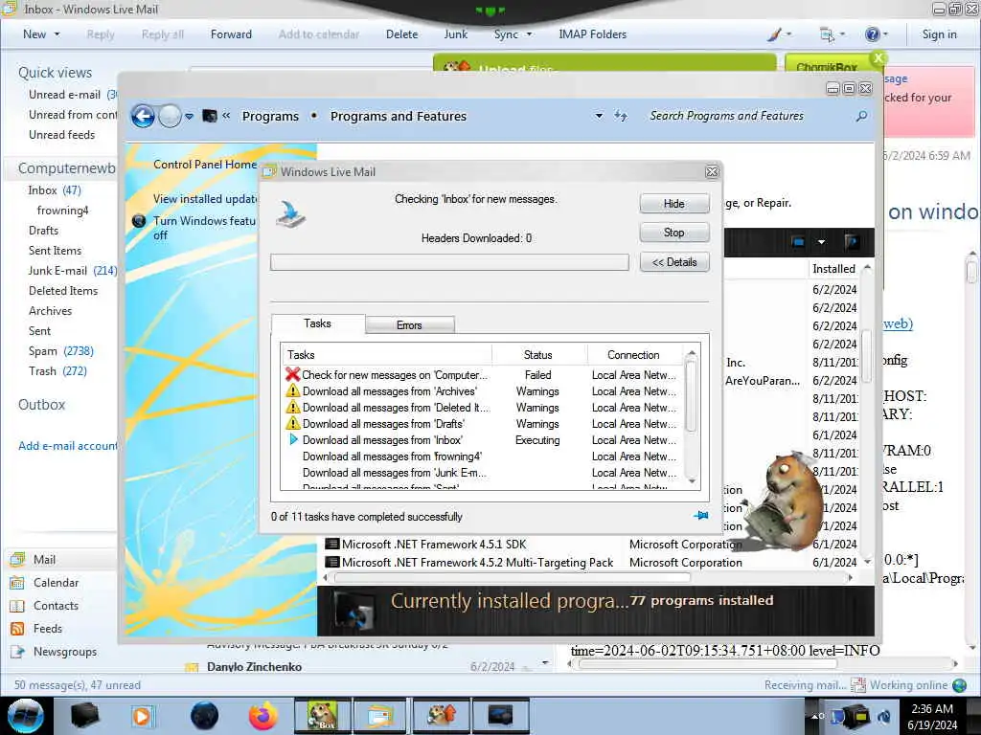
Task: Click the Stop button
Action: 673,233
